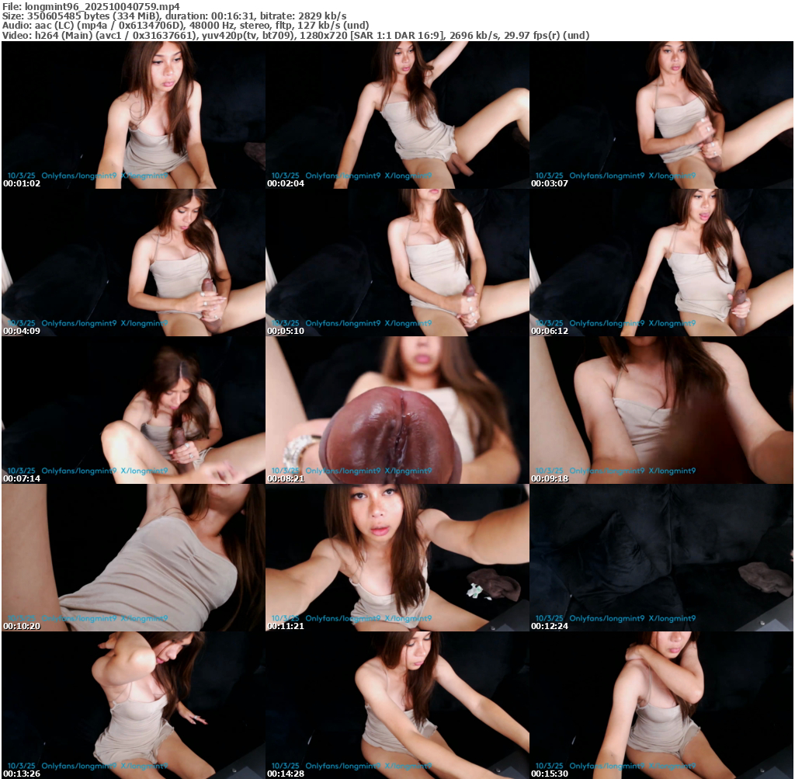The image size is (795, 779).
Task: Click the thumbnail marked 00:08:21
Action: pos(397,409)
